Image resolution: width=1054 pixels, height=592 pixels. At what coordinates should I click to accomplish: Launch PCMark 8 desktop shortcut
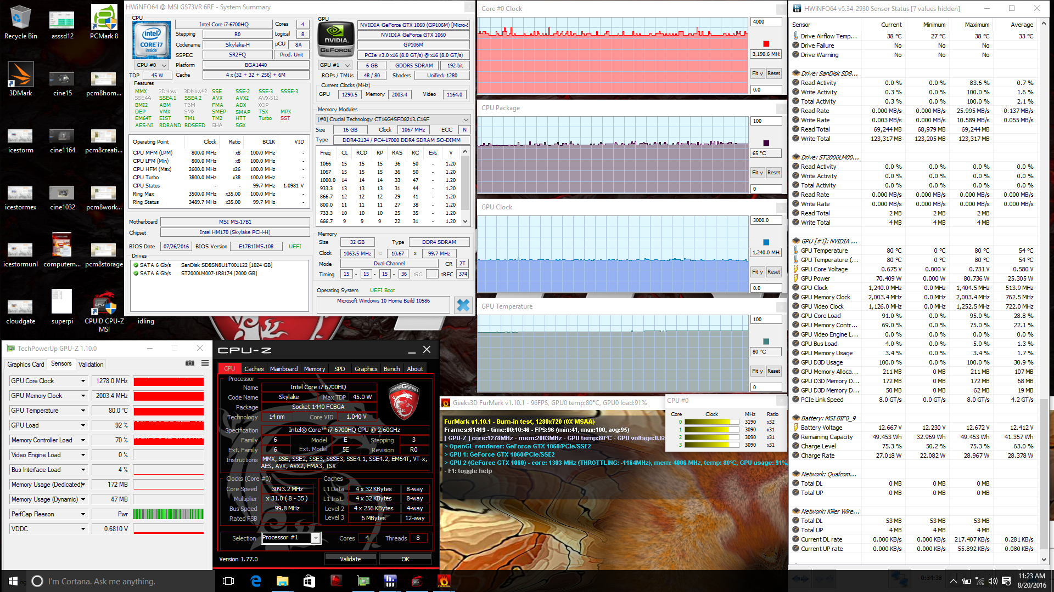pyautogui.click(x=104, y=22)
